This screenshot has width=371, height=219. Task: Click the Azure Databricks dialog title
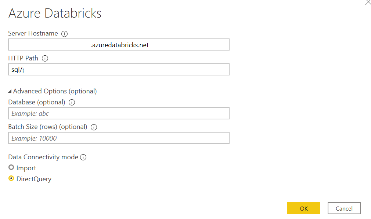click(55, 13)
